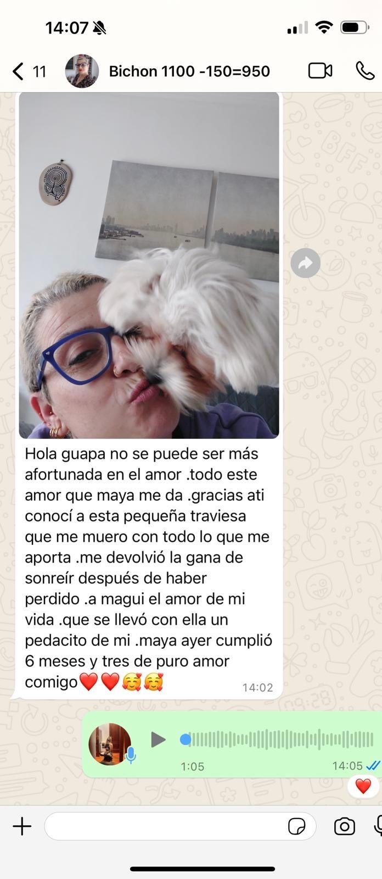
Task: Start a voice call with the contact
Action: tap(365, 71)
